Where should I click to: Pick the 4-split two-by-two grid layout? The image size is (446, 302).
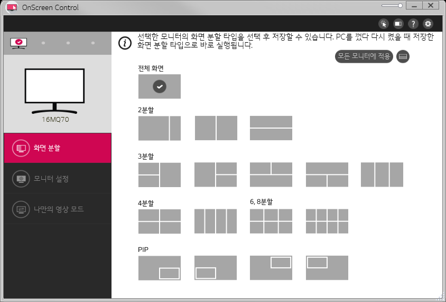click(x=159, y=221)
